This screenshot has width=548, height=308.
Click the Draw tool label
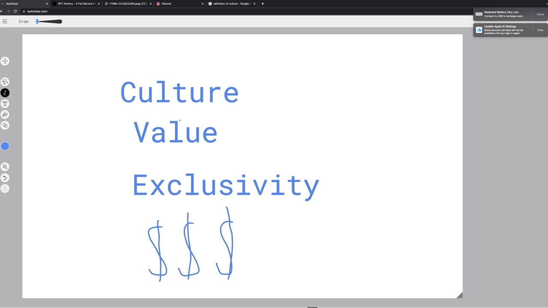pyautogui.click(x=24, y=21)
